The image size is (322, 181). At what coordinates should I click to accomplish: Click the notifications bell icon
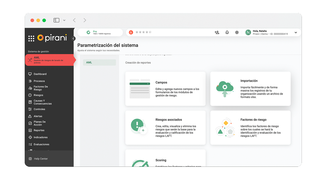[227, 32]
